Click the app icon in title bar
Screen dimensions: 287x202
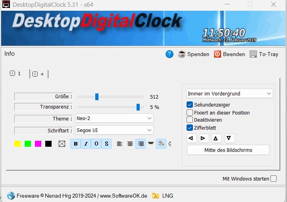click(x=6, y=4)
